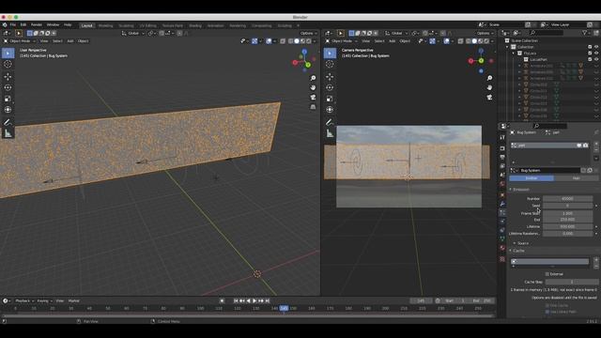Toggle Use Library Path checkbox

pyautogui.click(x=547, y=312)
